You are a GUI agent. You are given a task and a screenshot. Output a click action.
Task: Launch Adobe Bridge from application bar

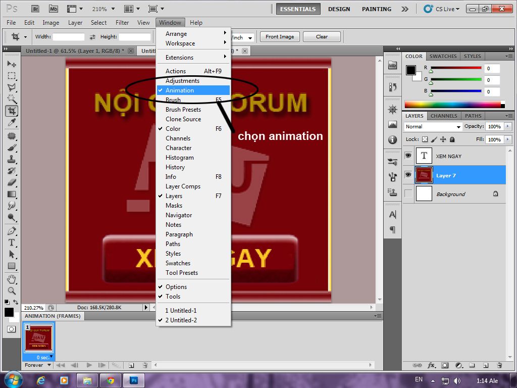tap(35, 9)
